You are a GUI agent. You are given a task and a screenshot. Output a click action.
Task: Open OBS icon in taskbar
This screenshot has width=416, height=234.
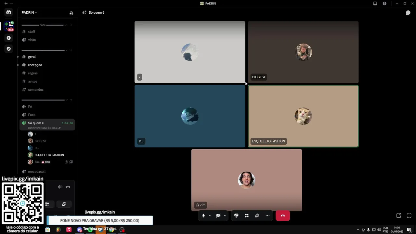click(122, 230)
